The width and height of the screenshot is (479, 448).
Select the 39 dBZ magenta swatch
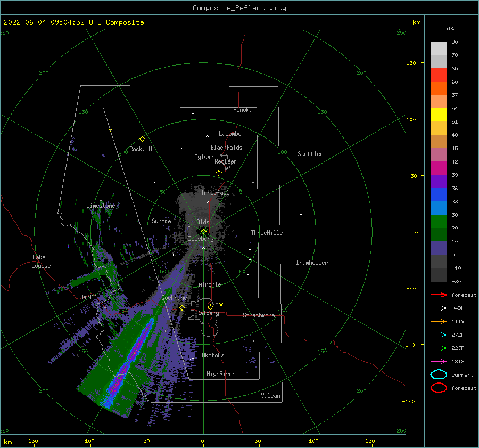pos(439,168)
